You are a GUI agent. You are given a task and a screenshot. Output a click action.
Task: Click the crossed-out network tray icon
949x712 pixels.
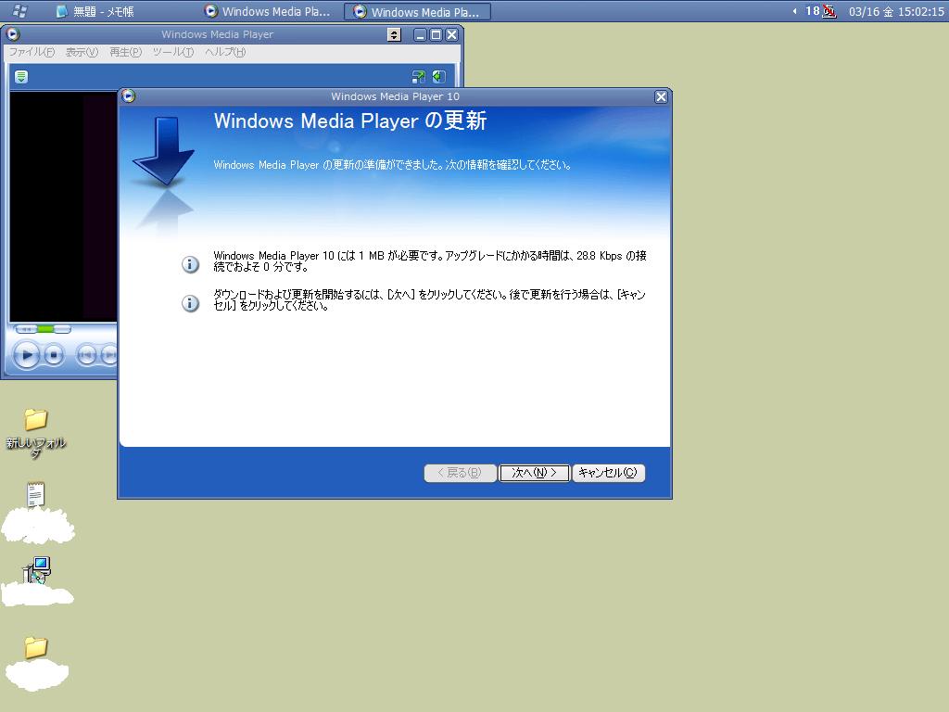(x=829, y=11)
